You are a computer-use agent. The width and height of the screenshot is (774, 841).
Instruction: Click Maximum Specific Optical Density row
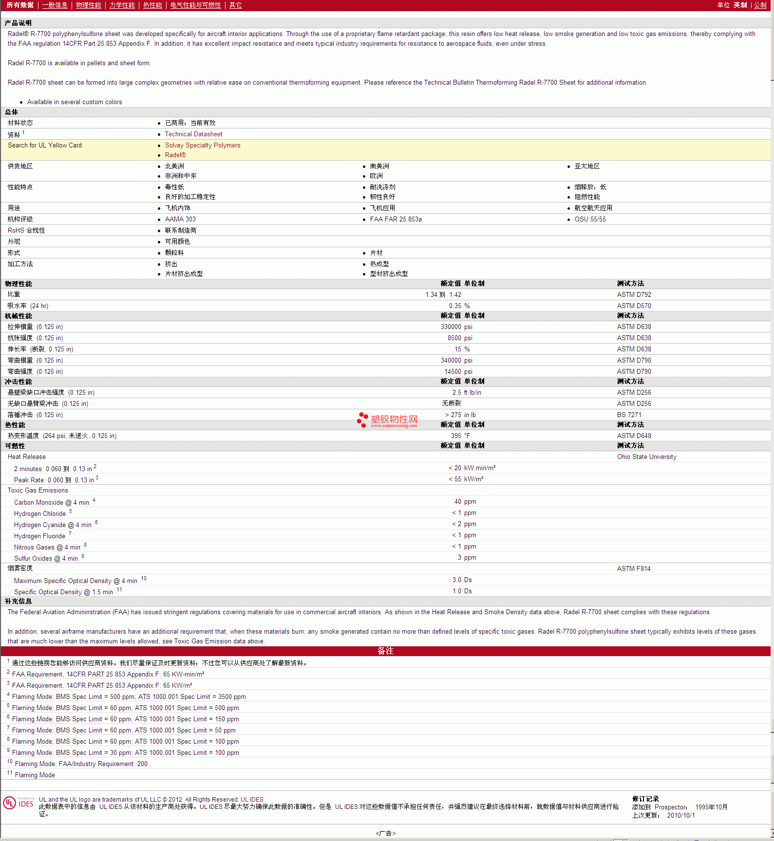385,580
